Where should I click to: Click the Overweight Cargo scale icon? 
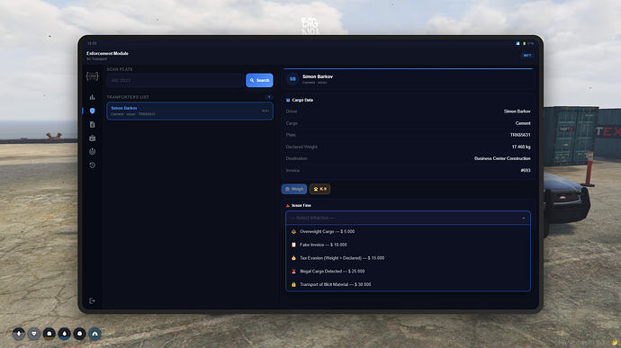293,232
